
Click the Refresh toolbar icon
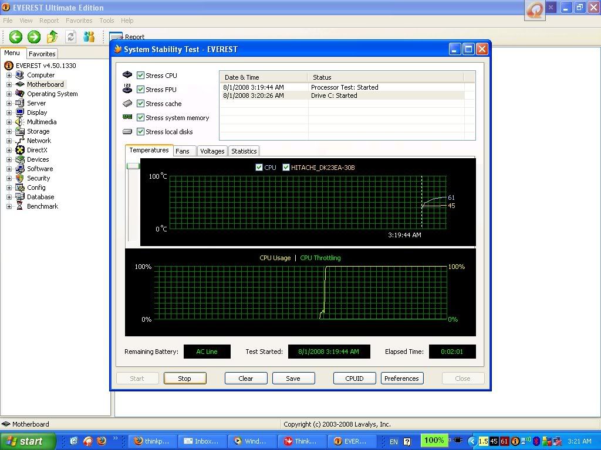pos(70,37)
